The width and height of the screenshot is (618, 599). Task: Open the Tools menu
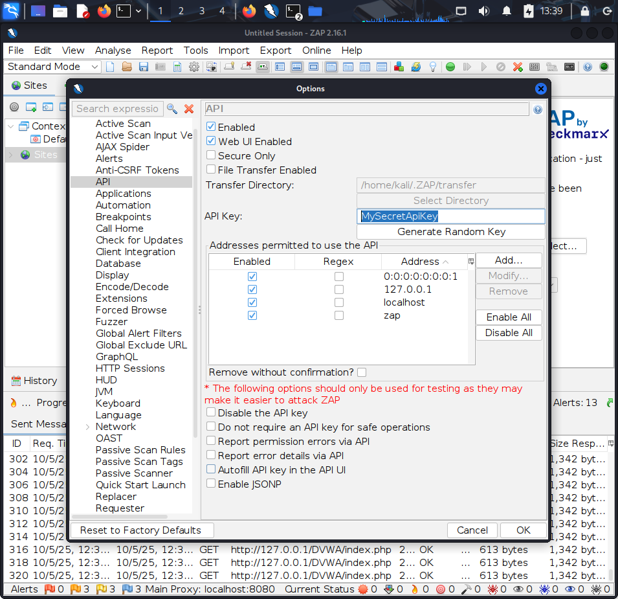click(x=195, y=51)
